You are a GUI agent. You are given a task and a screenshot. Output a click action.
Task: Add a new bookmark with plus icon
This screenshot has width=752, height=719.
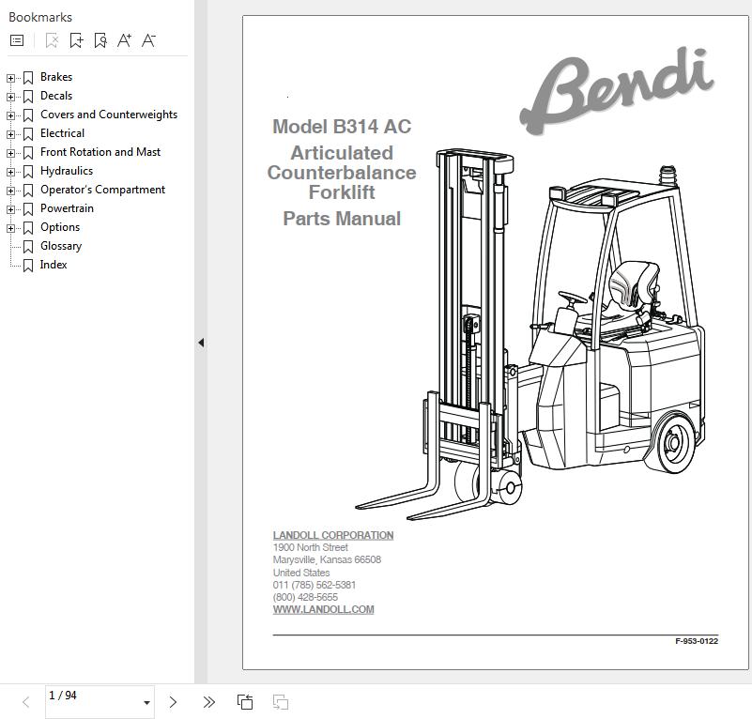click(x=76, y=40)
